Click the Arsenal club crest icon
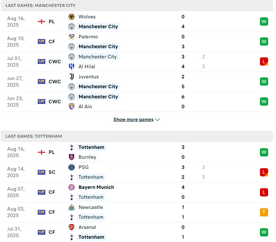Screen dimensions: 276x242 (x=72, y=227)
